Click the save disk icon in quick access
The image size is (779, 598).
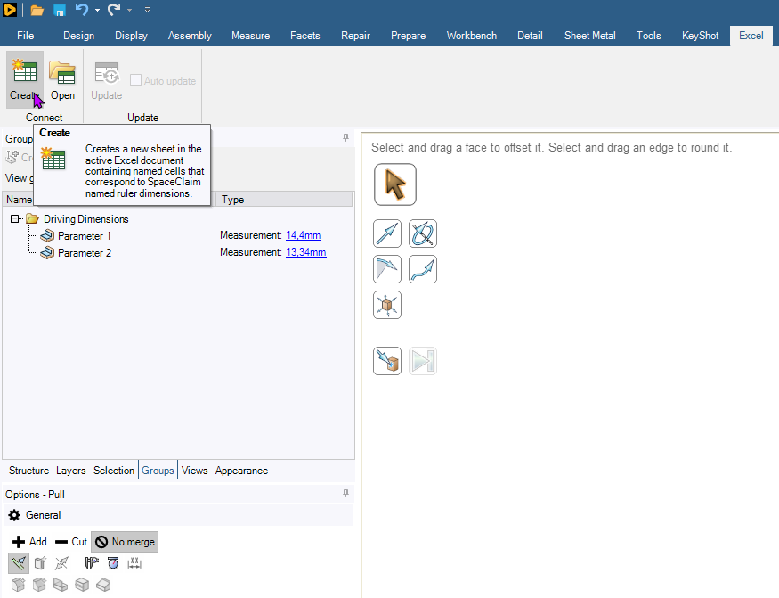pyautogui.click(x=60, y=10)
